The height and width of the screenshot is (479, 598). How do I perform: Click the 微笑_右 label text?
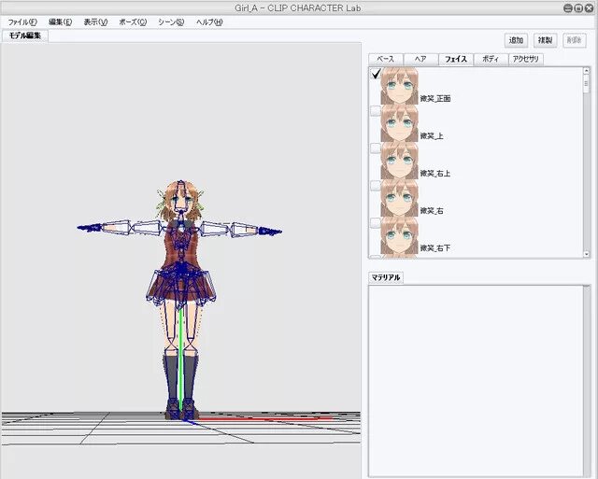pyautogui.click(x=432, y=211)
